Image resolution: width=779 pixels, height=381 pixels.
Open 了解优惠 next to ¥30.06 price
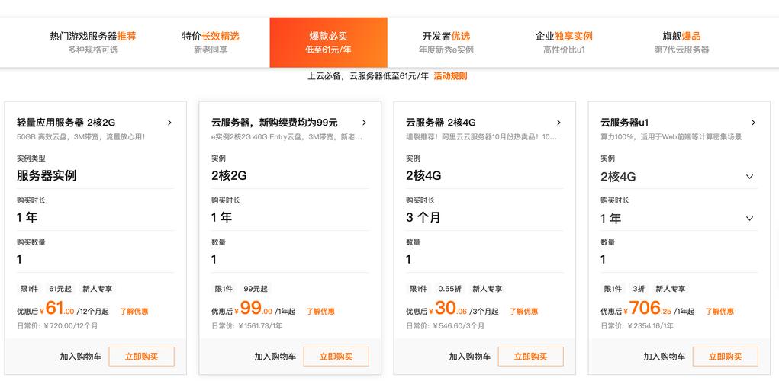523,312
